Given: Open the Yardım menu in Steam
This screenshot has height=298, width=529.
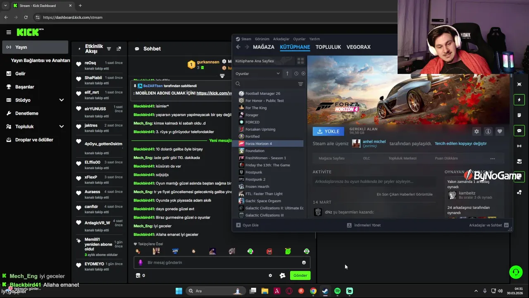Looking at the screenshot, I should pyautogui.click(x=315, y=39).
